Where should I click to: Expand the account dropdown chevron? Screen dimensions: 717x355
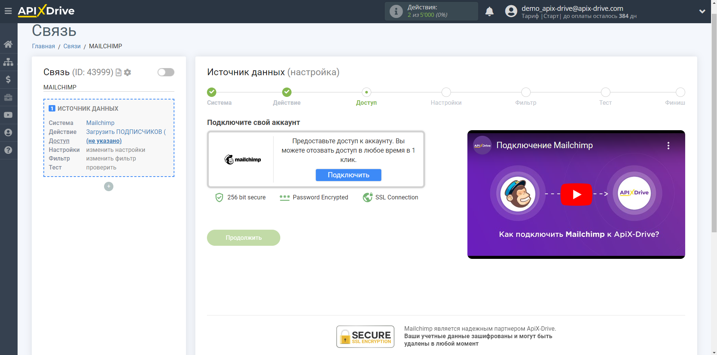(x=702, y=12)
